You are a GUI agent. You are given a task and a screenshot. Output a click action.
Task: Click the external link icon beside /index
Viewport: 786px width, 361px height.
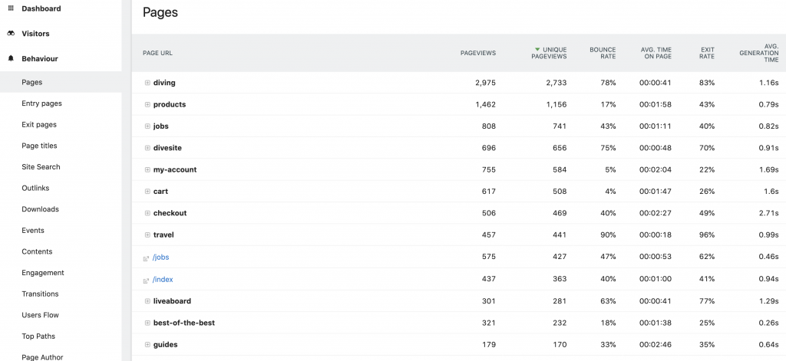(147, 280)
